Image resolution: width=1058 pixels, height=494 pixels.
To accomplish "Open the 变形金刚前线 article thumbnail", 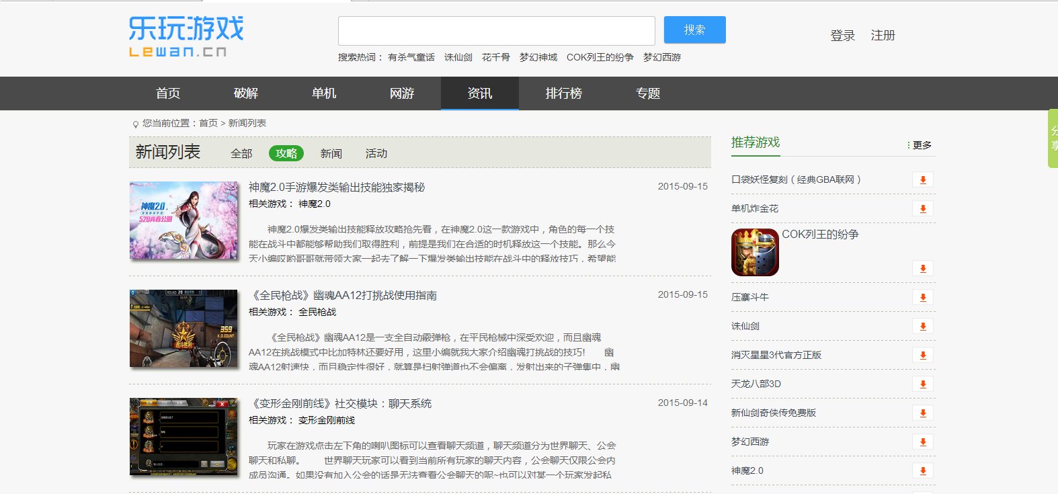I will (x=184, y=437).
